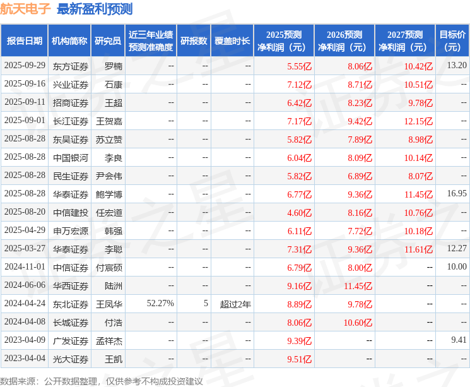
Task: Click 中信证券 institution cell
Action: coord(71,267)
